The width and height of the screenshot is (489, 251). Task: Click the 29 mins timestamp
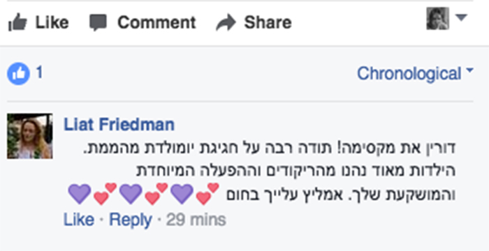196,220
